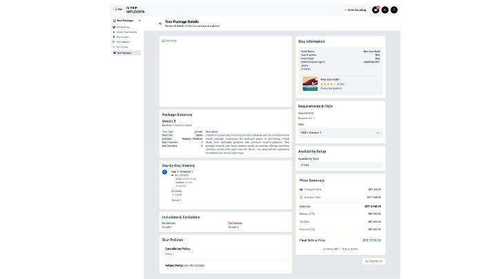Collapse the Tour Packages sidebar group

click(x=139, y=21)
